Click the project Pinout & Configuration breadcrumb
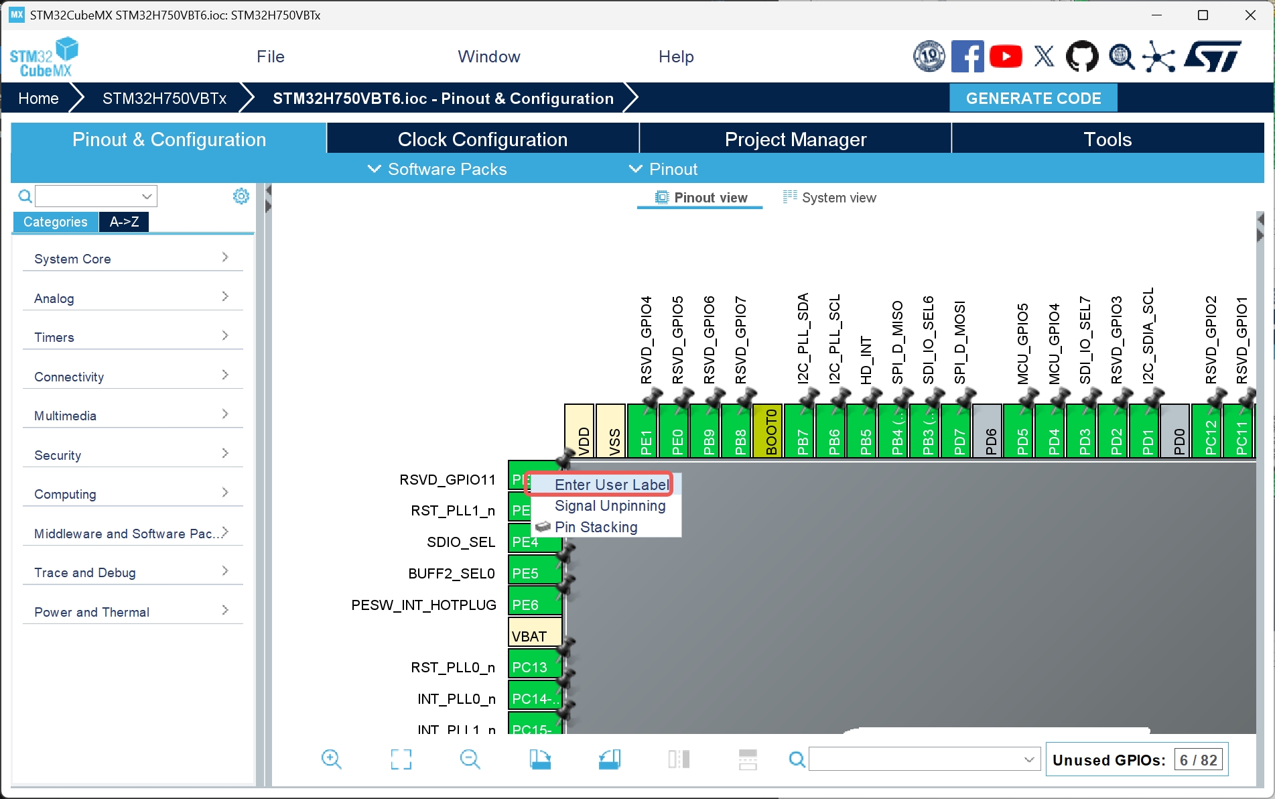The height and width of the screenshot is (799, 1275). point(443,98)
